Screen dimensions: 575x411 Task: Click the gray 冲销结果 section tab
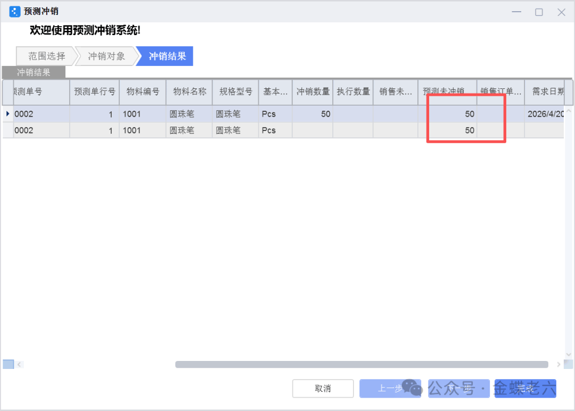point(34,72)
